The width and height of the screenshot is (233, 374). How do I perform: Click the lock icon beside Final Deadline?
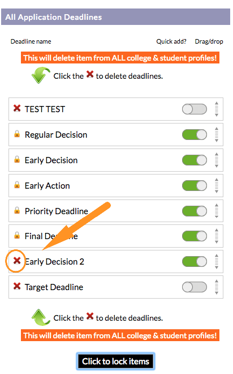coord(17,235)
